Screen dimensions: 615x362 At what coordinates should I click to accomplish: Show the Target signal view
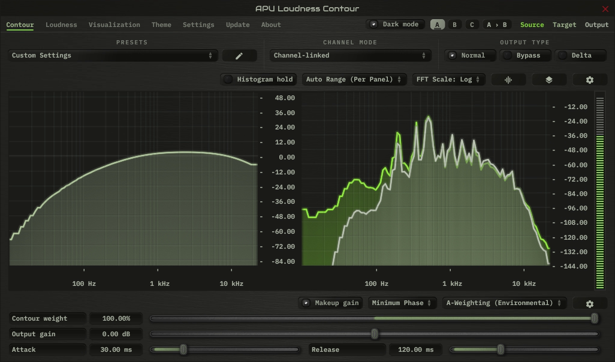(565, 25)
